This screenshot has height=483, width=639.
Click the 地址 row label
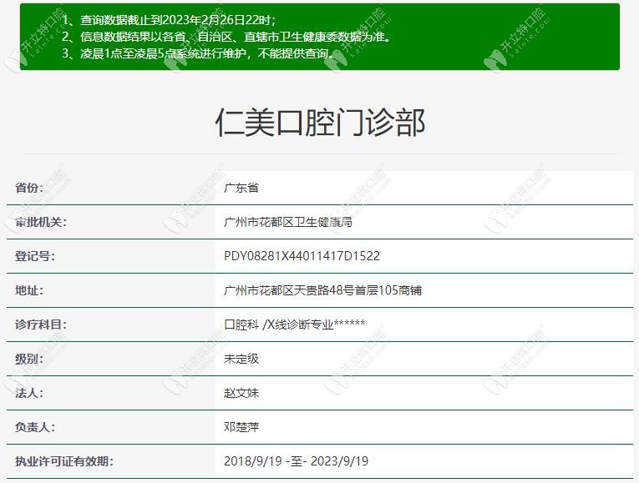click(x=29, y=290)
